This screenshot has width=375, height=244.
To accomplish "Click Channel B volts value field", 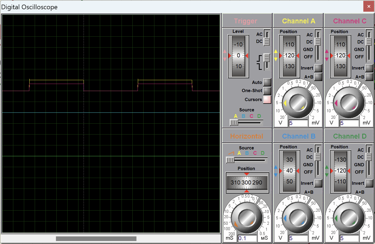I will (x=298, y=238).
